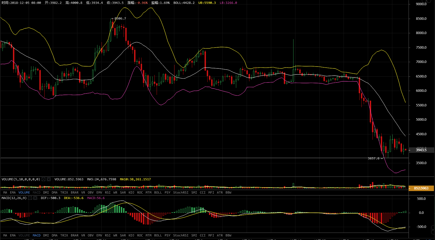The width and height of the screenshot is (435, 240).
Task: Click the current price tag 3943.5 on price axis
Action: point(421,150)
